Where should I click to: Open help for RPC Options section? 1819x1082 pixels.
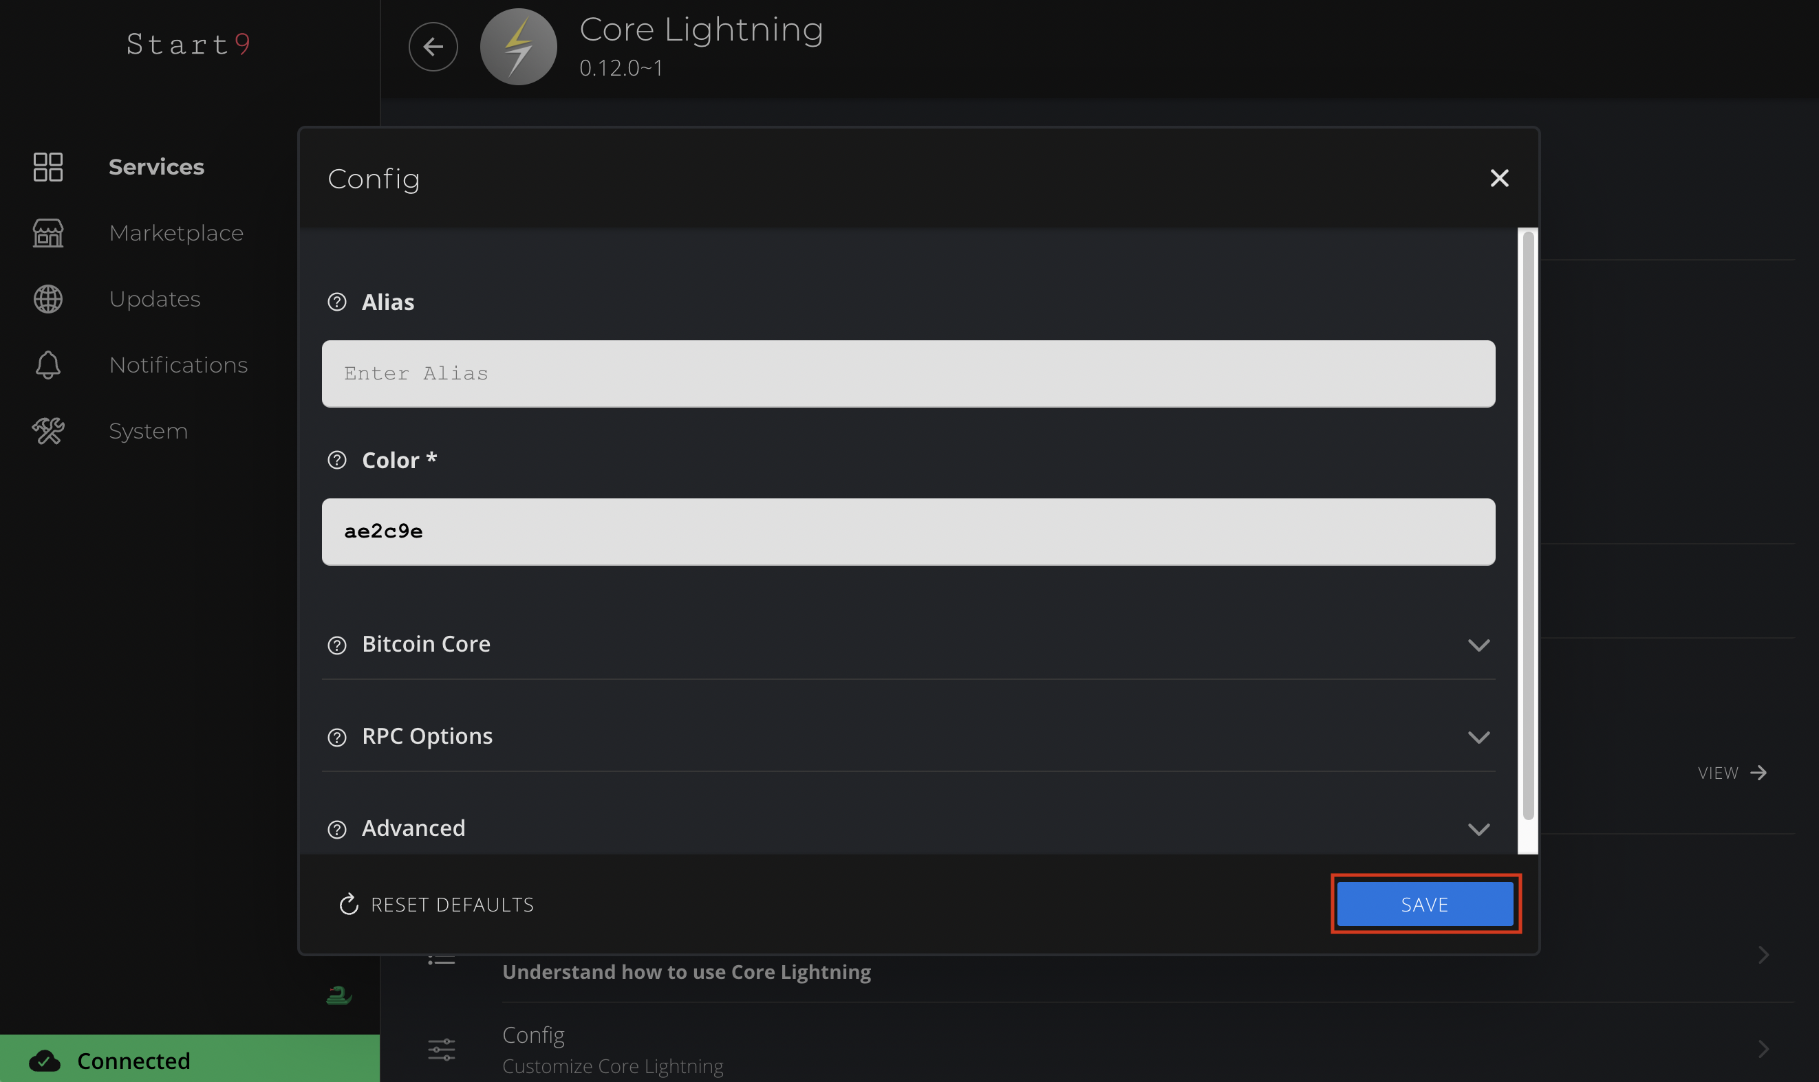click(336, 737)
